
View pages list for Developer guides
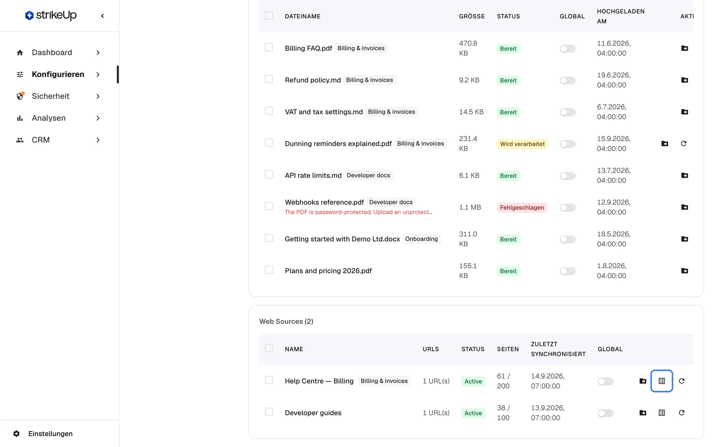tap(662, 413)
